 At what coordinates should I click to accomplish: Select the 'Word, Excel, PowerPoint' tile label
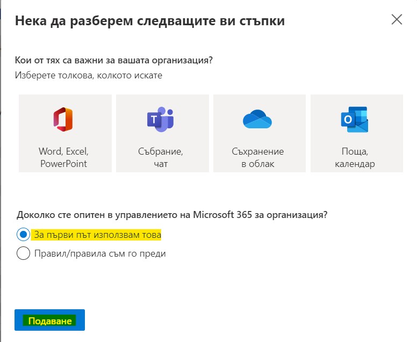[63, 157]
